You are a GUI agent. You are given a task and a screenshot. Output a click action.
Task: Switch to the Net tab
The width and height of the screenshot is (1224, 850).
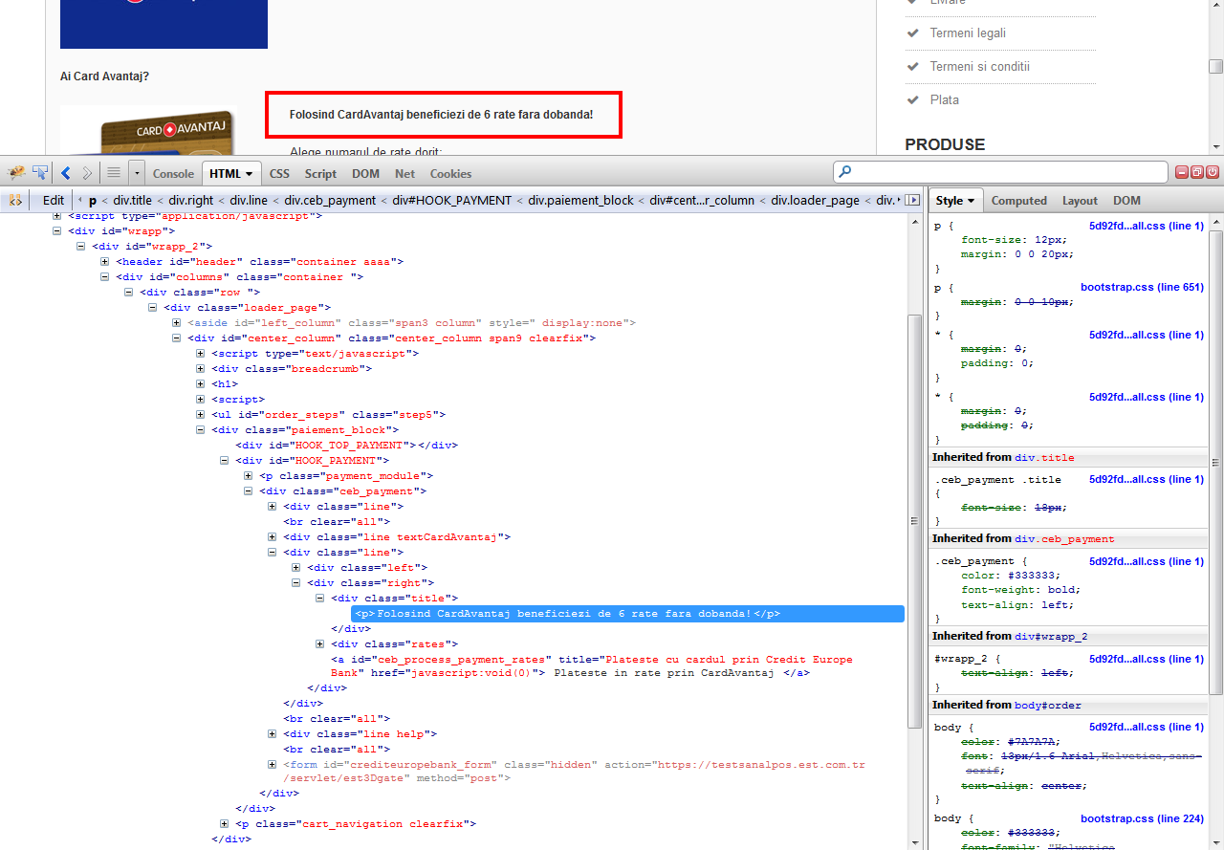(404, 173)
